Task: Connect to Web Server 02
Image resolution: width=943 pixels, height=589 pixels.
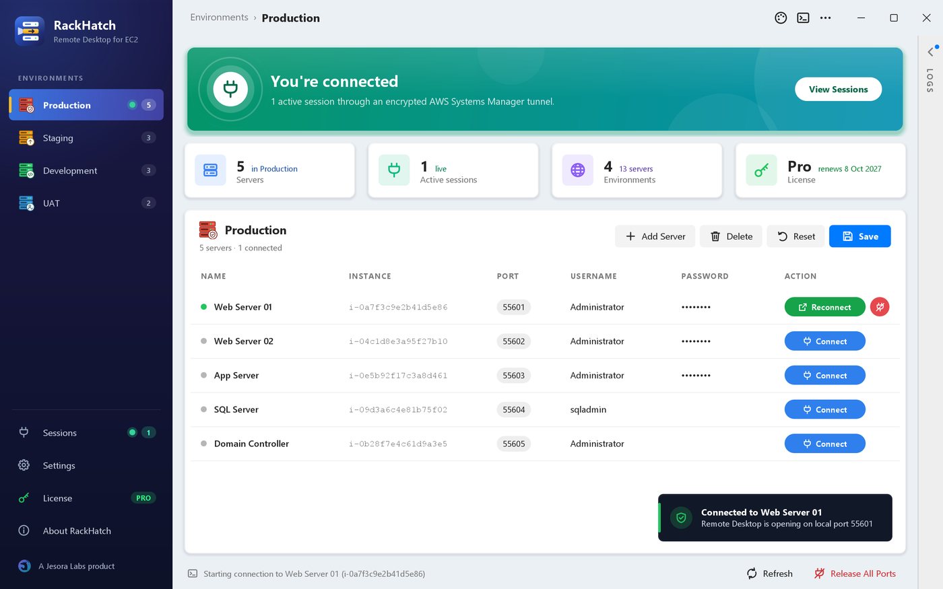Action: tap(824, 341)
